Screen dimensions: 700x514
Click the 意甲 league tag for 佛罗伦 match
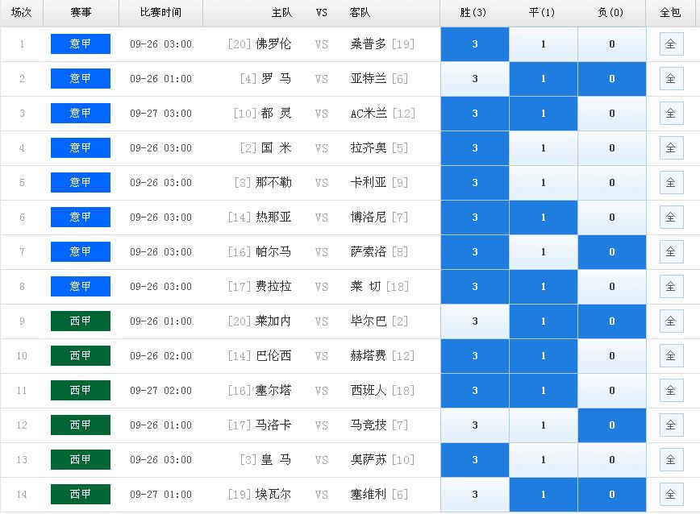pyautogui.click(x=81, y=44)
